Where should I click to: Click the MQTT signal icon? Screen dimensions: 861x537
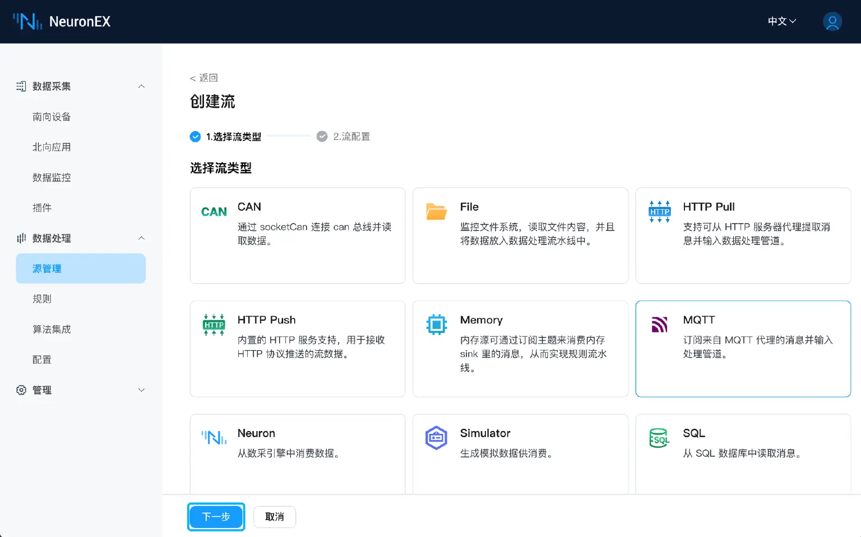pos(659,325)
